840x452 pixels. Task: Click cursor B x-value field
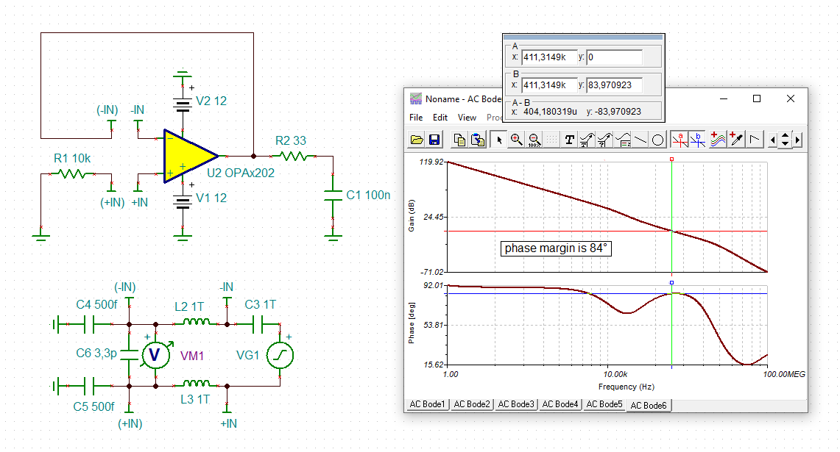pyautogui.click(x=548, y=85)
